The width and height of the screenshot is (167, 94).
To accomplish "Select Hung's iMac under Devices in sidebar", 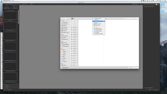I will point(65,36).
